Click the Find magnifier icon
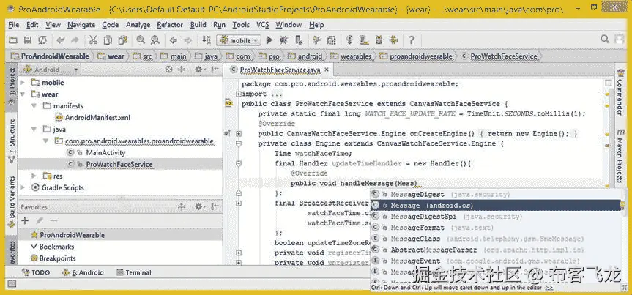The image size is (632, 295). tap(141, 40)
